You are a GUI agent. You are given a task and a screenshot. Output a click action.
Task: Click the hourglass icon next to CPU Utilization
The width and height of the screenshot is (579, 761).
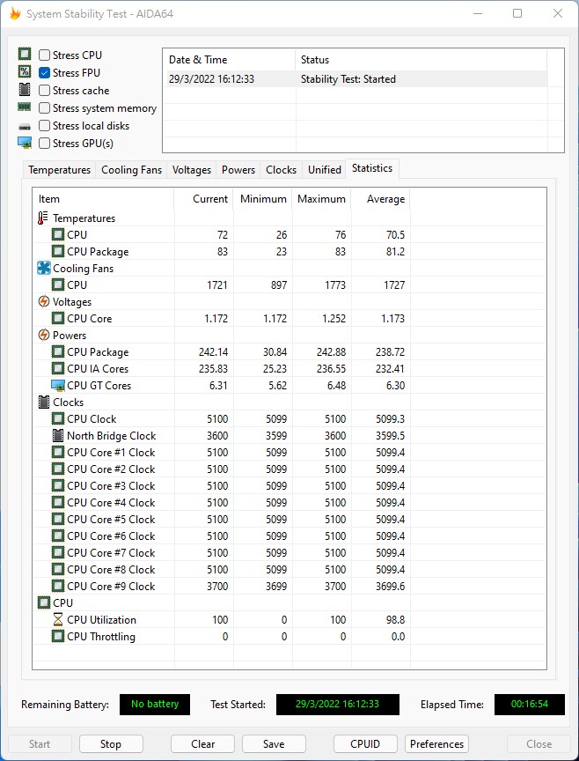(58, 619)
